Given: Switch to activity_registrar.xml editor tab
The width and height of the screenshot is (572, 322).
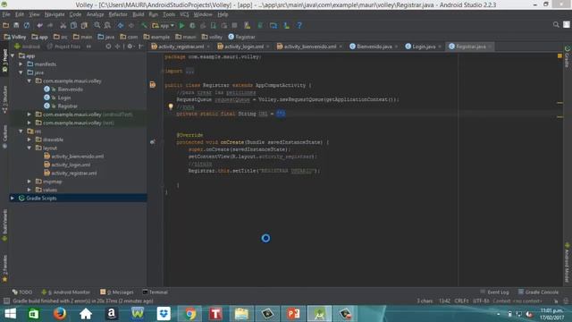Looking at the screenshot, I should pyautogui.click(x=181, y=47).
